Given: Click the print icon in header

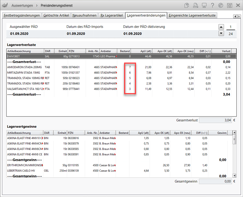Looking at the screenshot, I should click(195, 6).
